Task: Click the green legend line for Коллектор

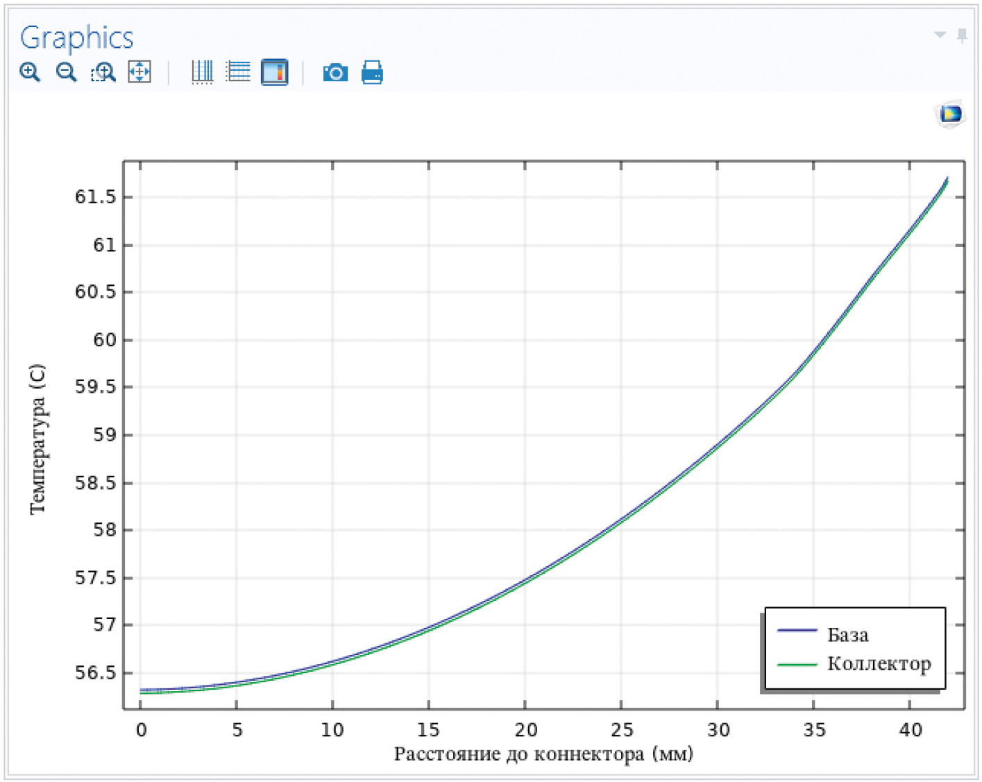Action: pos(797,665)
